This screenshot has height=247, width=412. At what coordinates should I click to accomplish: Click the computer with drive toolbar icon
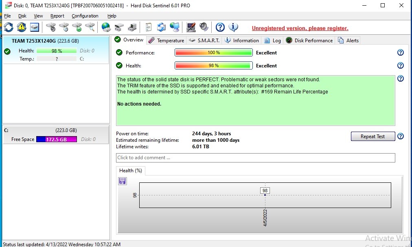132,27
